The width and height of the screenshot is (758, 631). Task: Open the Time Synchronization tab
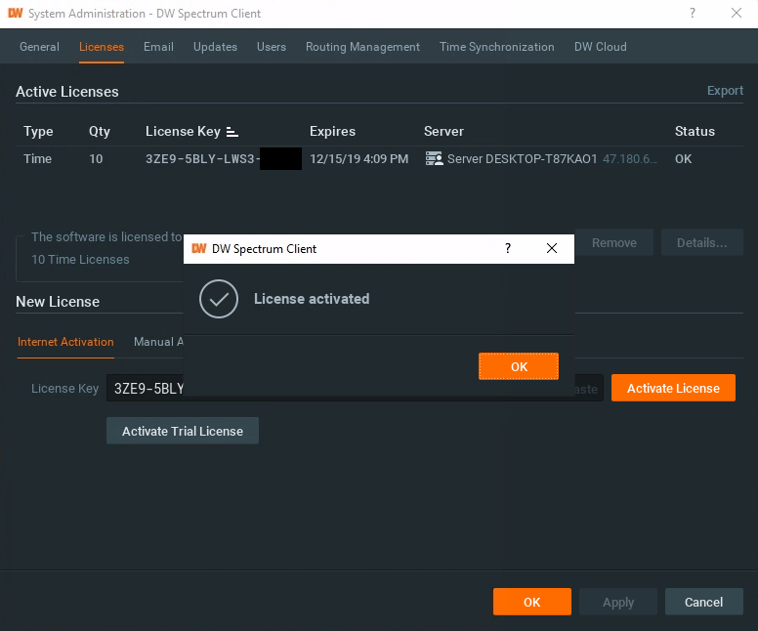click(496, 47)
